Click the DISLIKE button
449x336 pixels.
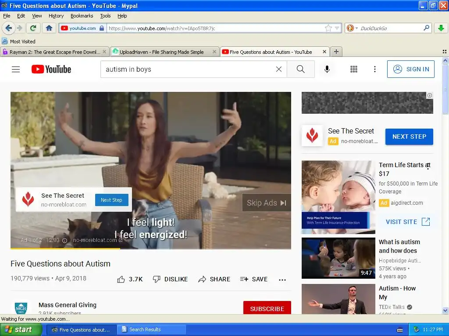click(x=170, y=279)
